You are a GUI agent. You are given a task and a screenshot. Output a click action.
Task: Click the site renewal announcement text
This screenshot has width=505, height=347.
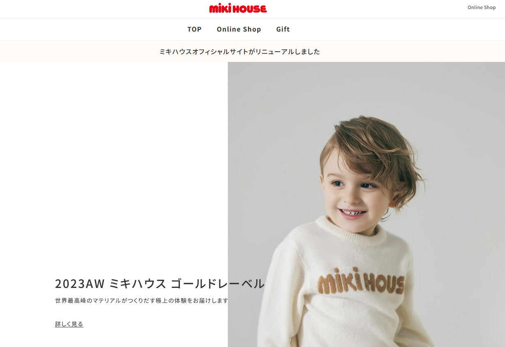(x=240, y=52)
